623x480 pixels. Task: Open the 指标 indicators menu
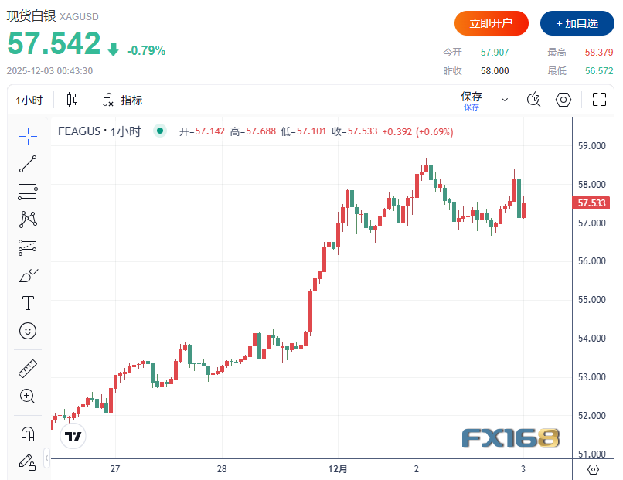pos(123,100)
